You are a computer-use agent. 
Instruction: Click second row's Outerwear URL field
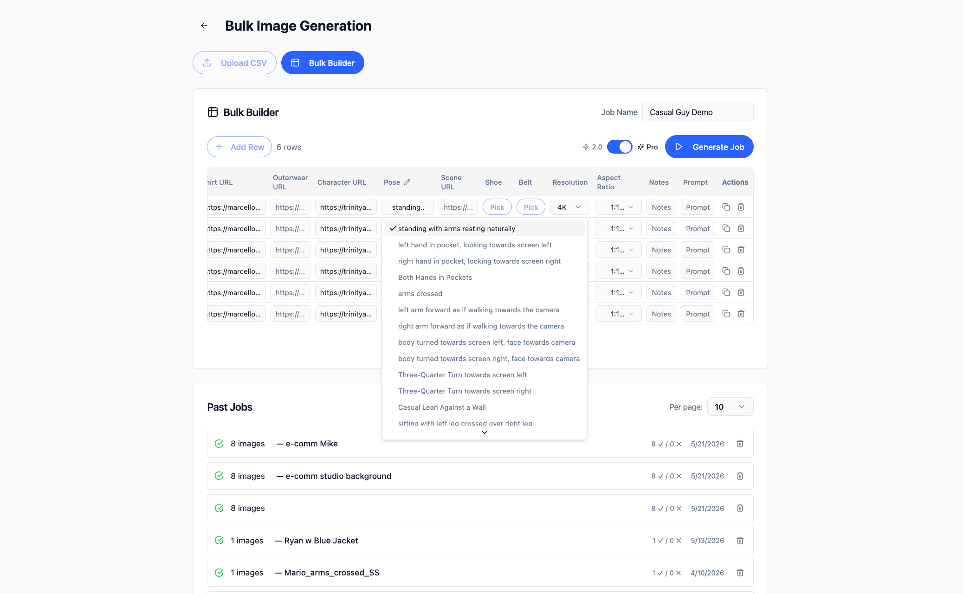(x=290, y=228)
